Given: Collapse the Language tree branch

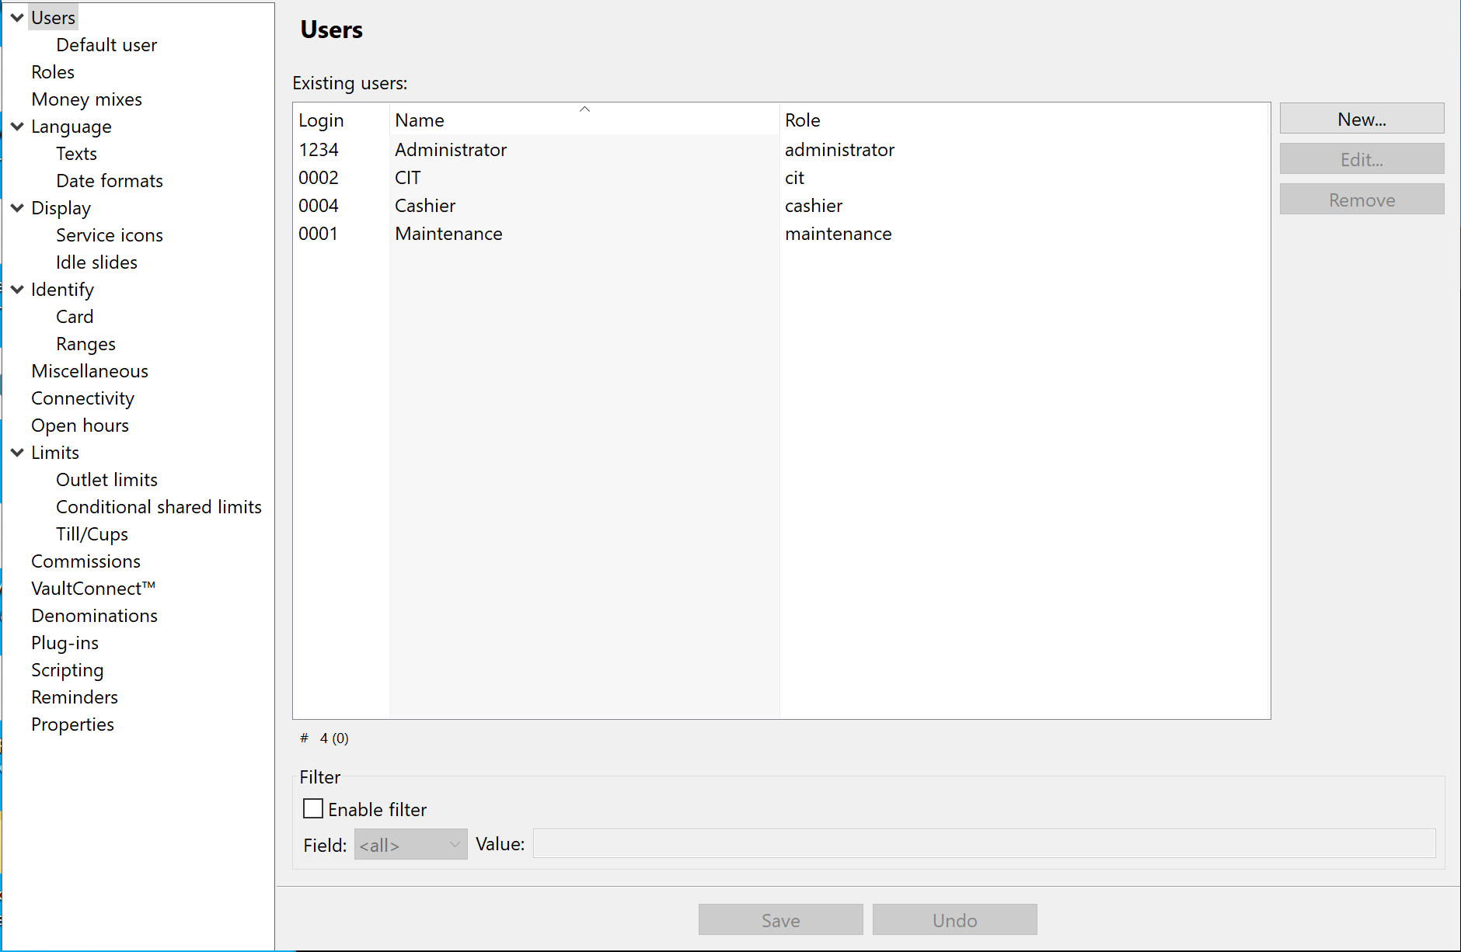Looking at the screenshot, I should pos(16,127).
